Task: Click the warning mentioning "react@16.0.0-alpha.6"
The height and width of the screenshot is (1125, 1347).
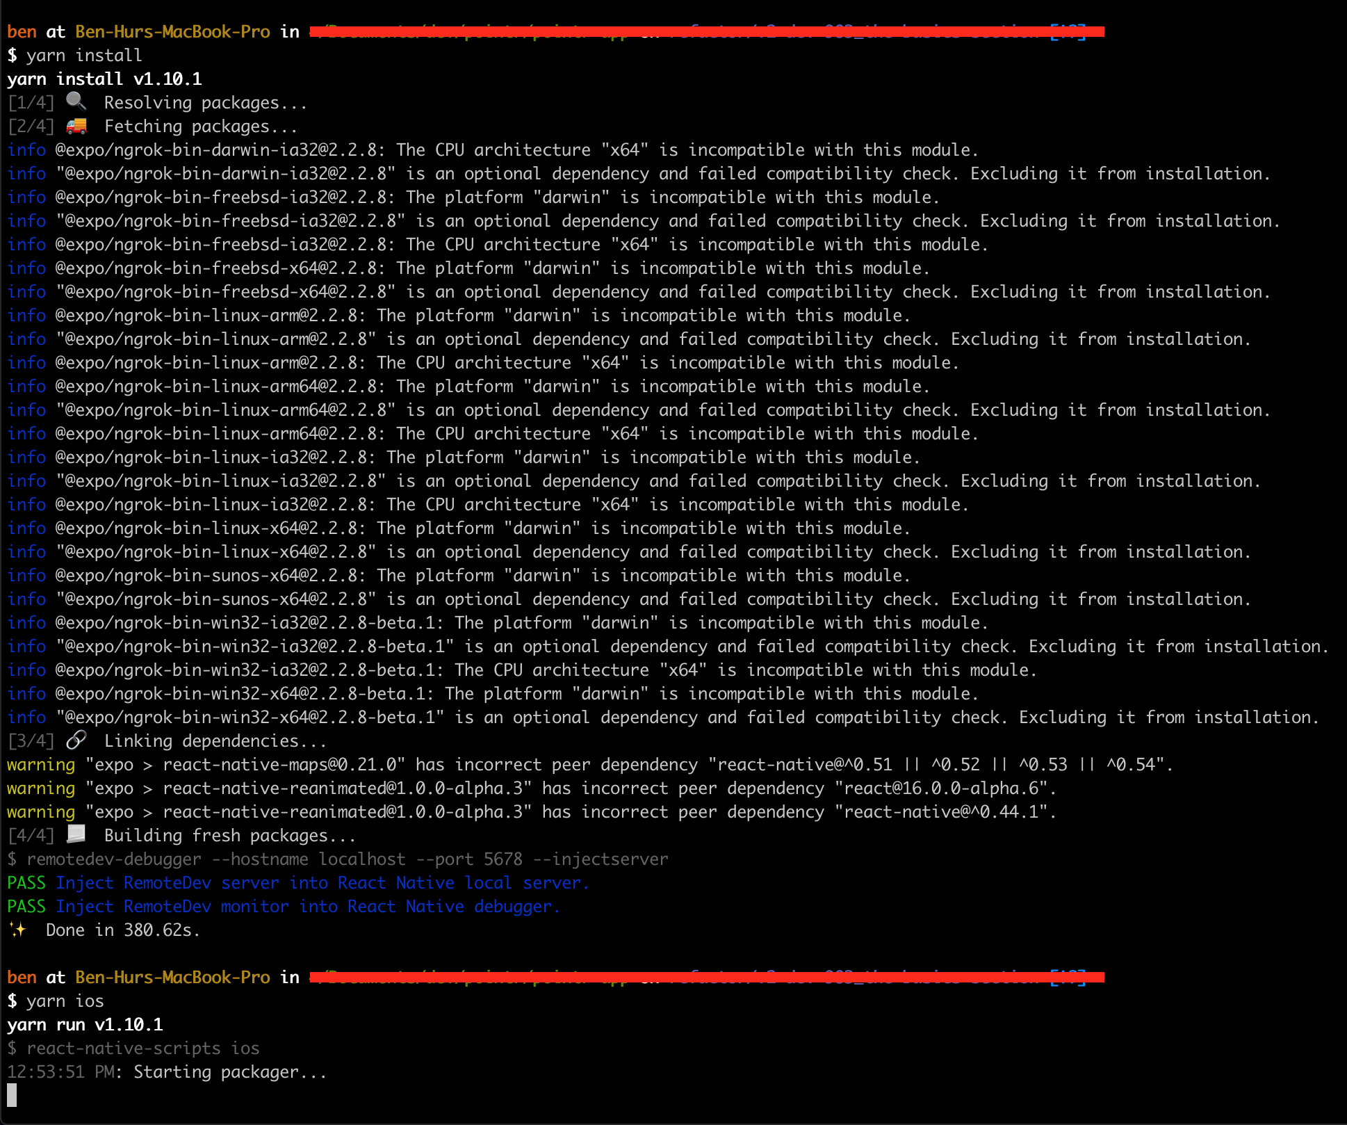Action: coord(532,788)
